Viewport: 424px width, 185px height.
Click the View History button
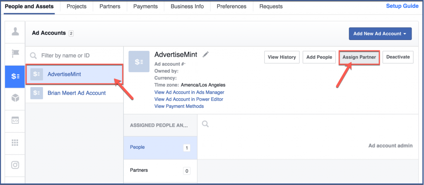[x=282, y=57]
